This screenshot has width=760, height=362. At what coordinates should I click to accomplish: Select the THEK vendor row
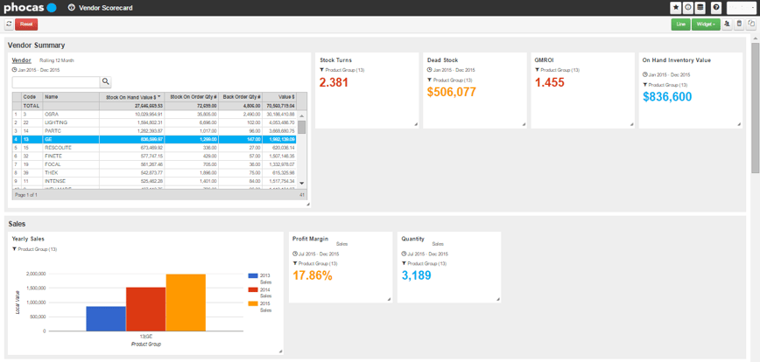click(x=153, y=173)
